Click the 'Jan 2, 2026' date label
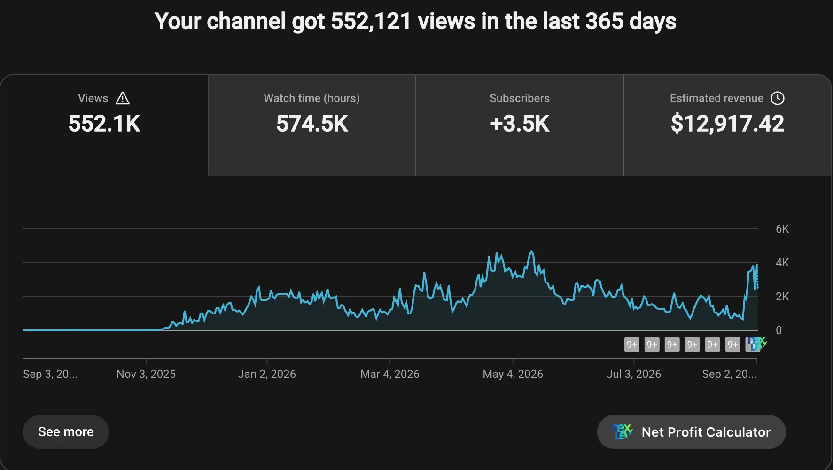This screenshot has width=833, height=470. (x=267, y=374)
